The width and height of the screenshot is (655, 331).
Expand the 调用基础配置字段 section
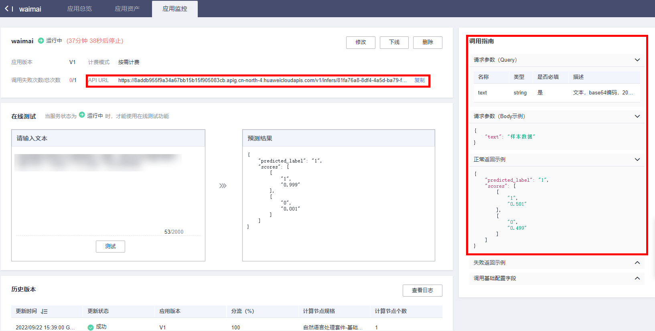(637, 279)
